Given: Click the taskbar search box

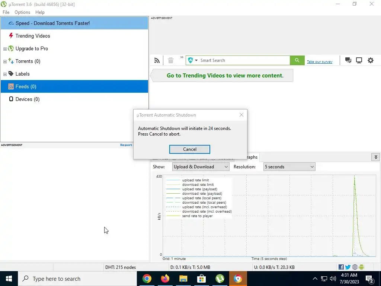Looking at the screenshot, I should coord(77,279).
